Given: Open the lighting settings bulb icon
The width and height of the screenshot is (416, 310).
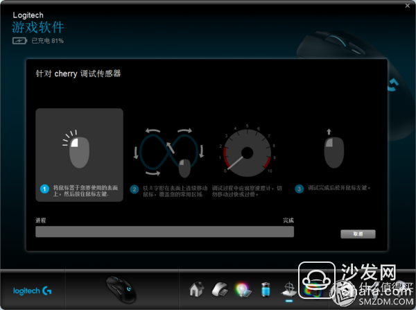Looking at the screenshot, I should (243, 290).
